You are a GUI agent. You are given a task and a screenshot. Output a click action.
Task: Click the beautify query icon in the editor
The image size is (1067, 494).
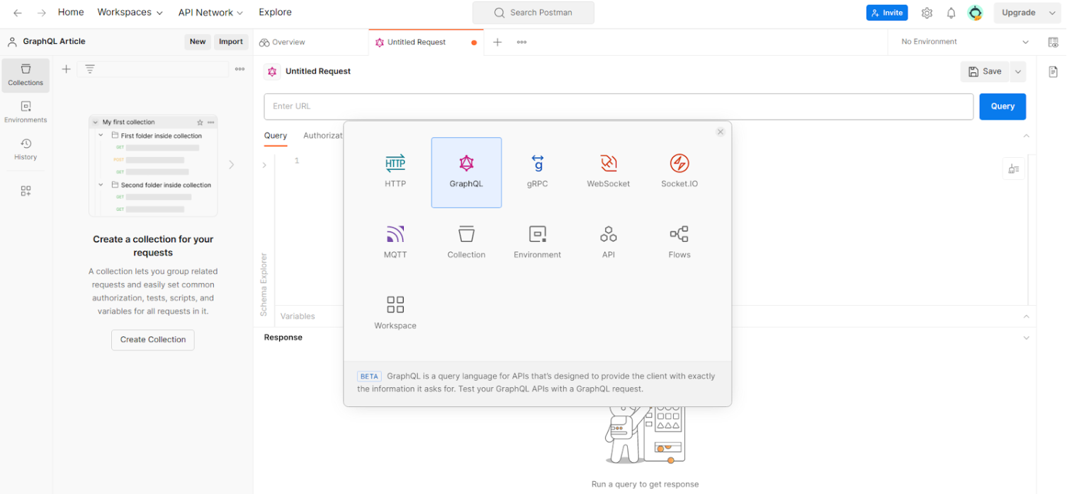(x=1014, y=168)
